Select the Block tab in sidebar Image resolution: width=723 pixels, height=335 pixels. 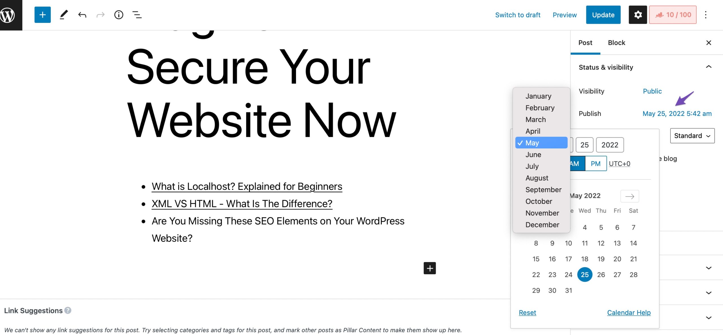(617, 42)
